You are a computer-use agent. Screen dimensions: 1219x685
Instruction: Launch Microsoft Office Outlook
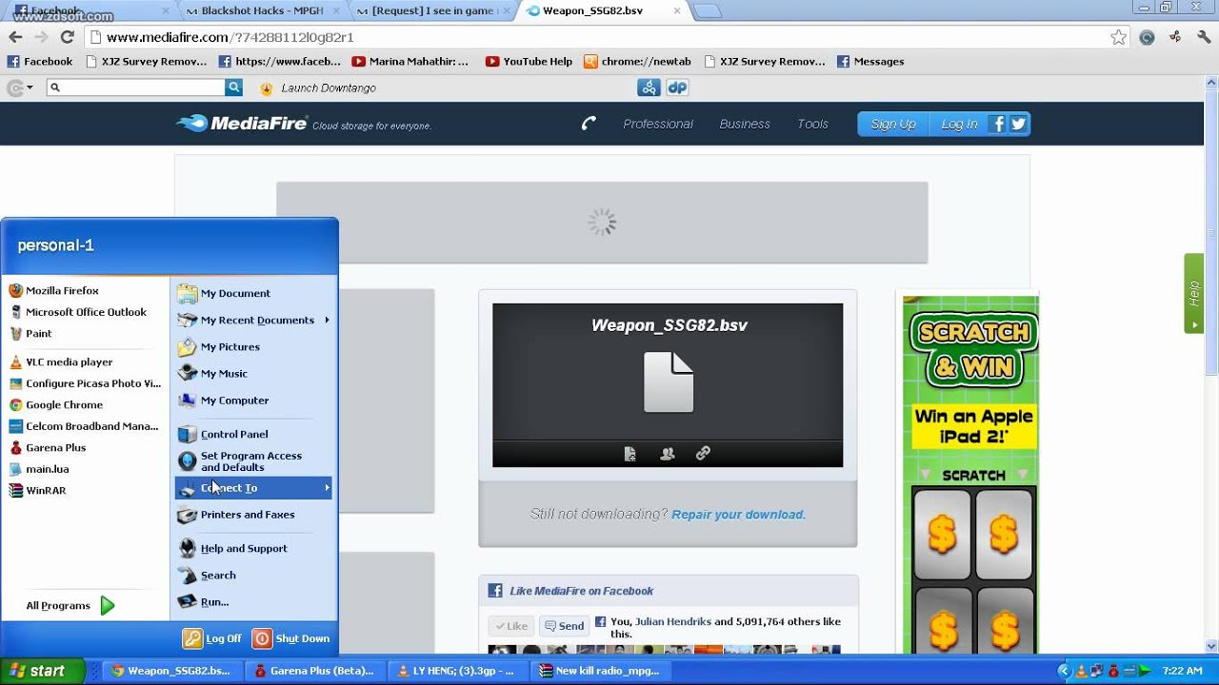point(77,312)
